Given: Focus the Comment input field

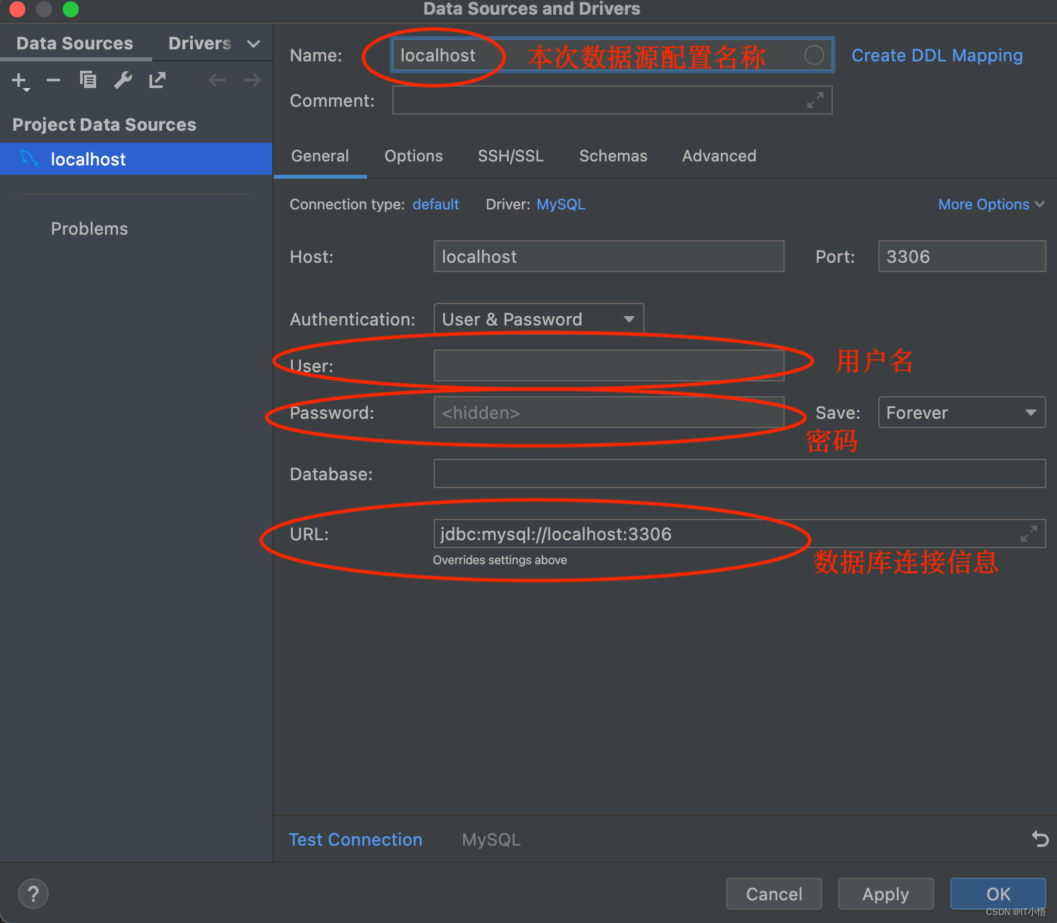Looking at the screenshot, I should (612, 100).
